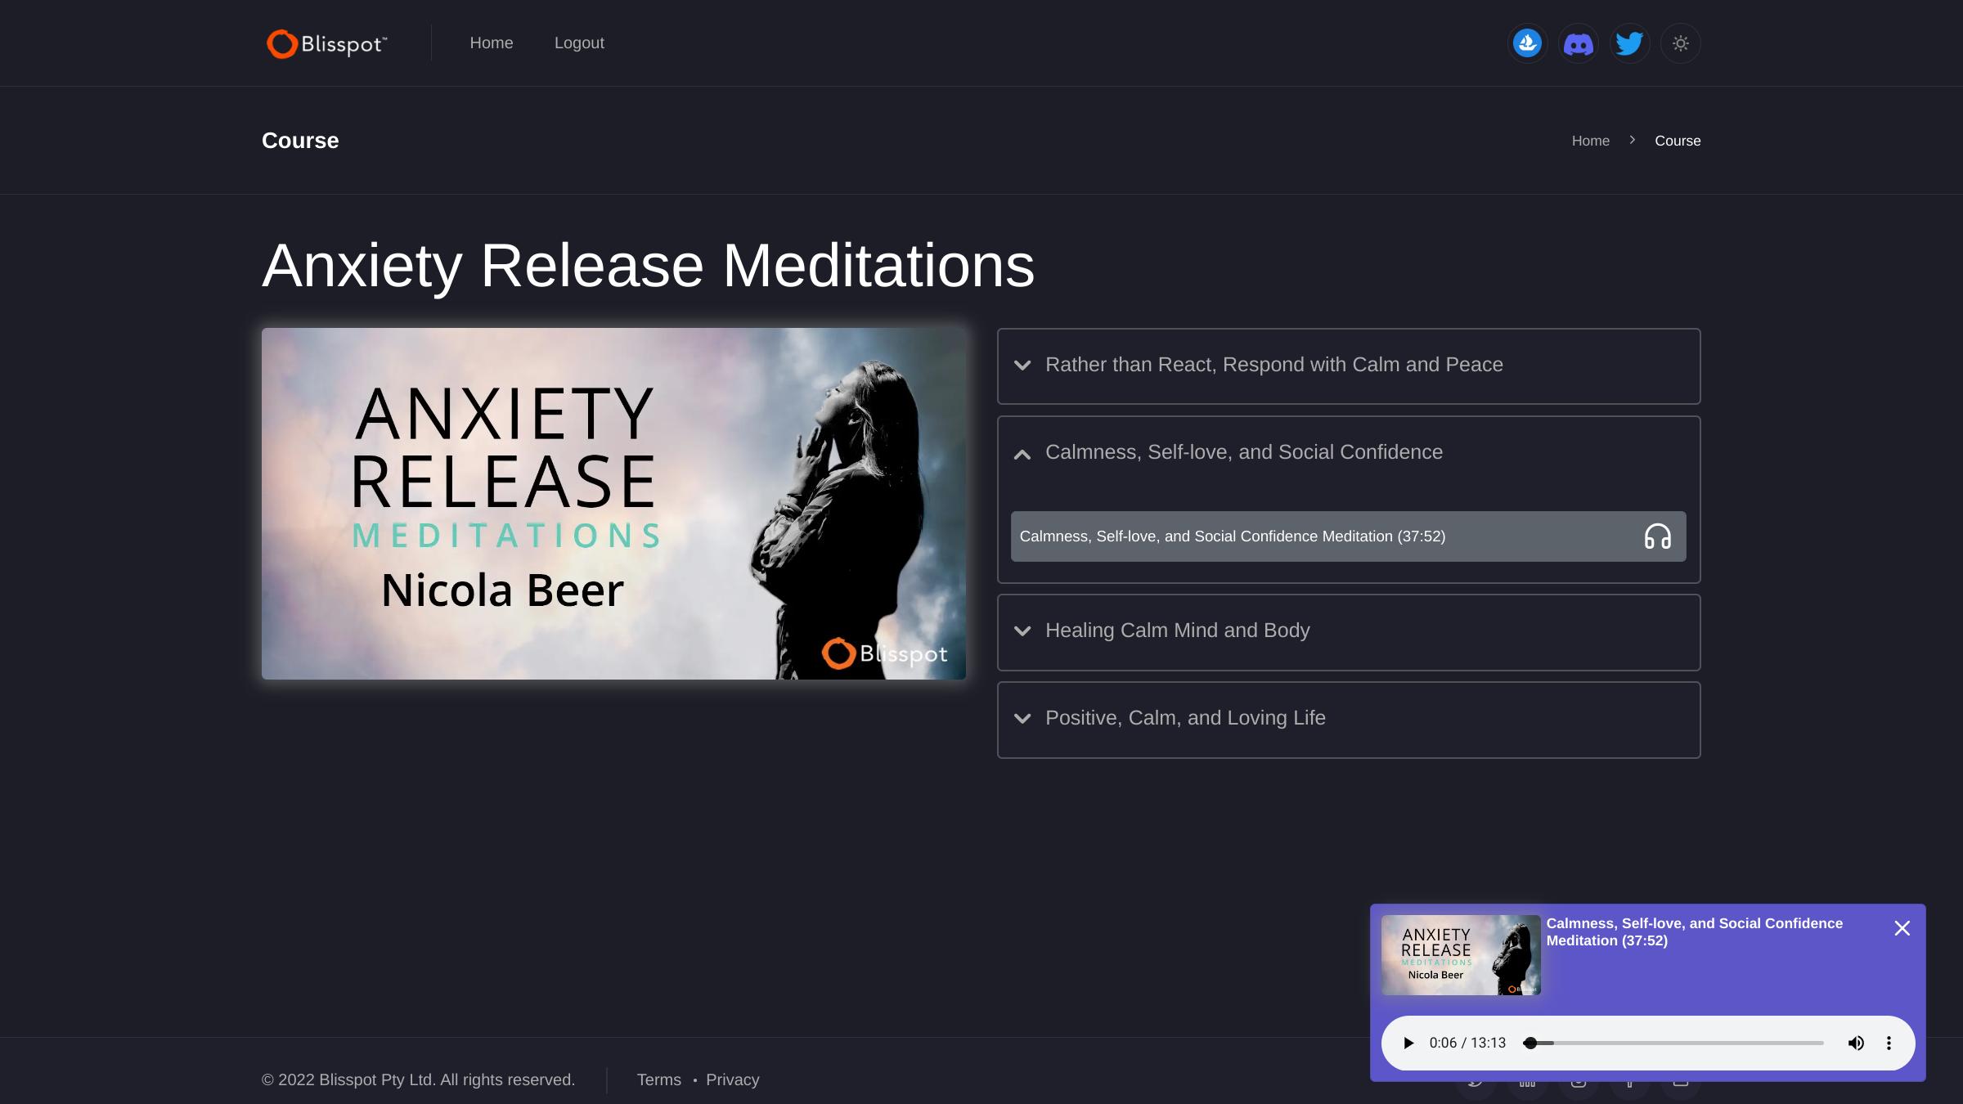Expand Positive, Calm, and Loving Life section
This screenshot has width=1963, height=1104.
tap(1349, 719)
